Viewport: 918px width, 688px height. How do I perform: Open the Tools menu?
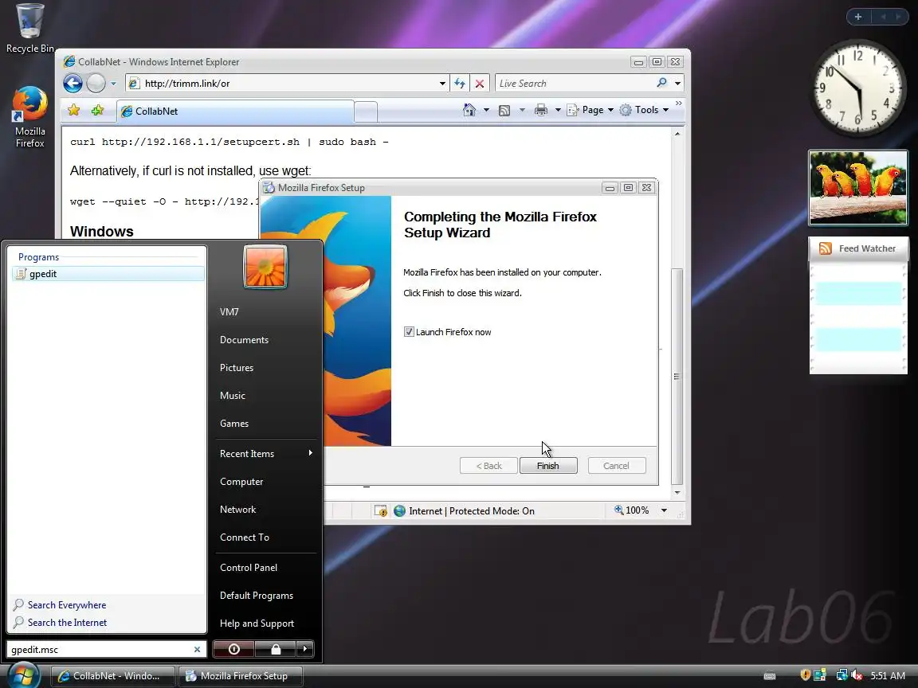(644, 110)
